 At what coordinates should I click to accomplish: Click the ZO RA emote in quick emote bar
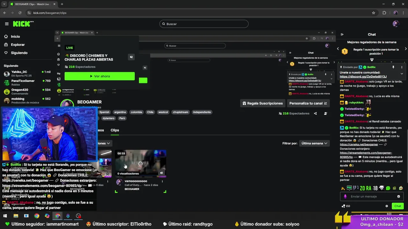coord(365,188)
